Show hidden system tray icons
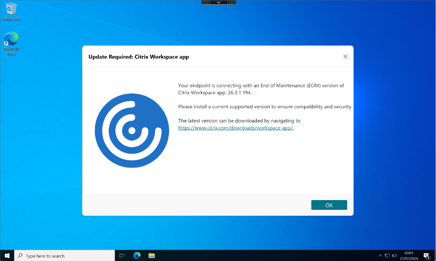The image size is (436, 261). (380, 255)
